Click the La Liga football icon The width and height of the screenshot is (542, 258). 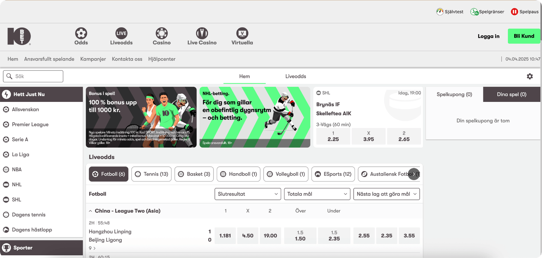(x=6, y=154)
